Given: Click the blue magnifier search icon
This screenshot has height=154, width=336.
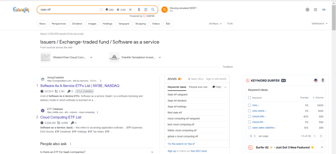Looking at the screenshot, I should (x=153, y=10).
